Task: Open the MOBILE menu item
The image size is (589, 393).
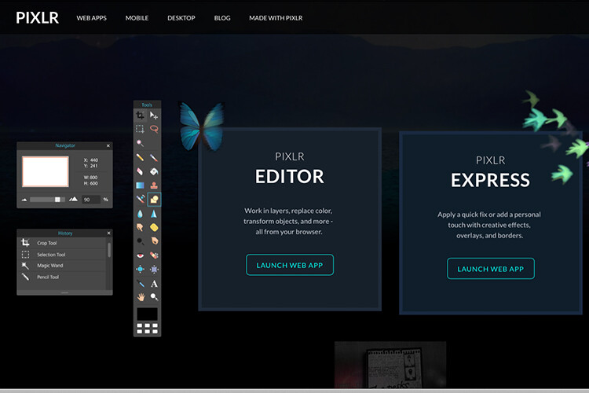Action: click(137, 17)
